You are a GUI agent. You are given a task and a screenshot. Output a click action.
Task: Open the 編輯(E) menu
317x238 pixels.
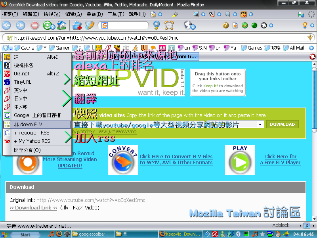[x=31, y=14]
